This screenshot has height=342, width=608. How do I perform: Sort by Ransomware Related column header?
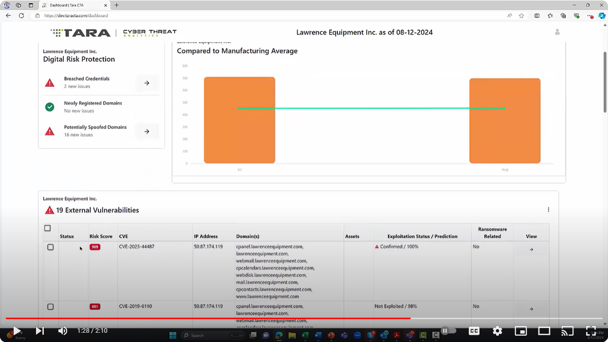coord(493,233)
